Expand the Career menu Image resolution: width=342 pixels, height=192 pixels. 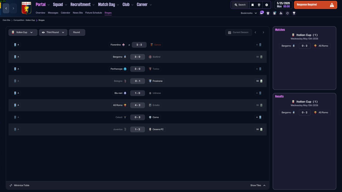[x=144, y=5]
